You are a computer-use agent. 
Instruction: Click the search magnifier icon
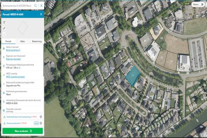[x=36, y=6]
